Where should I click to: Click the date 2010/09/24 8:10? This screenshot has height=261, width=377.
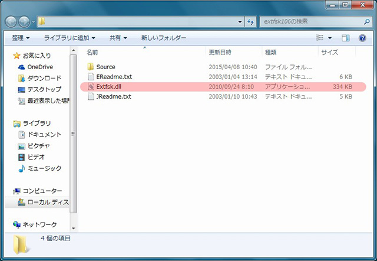(x=231, y=87)
